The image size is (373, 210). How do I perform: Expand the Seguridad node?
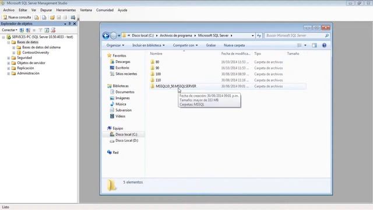[x=9, y=58]
